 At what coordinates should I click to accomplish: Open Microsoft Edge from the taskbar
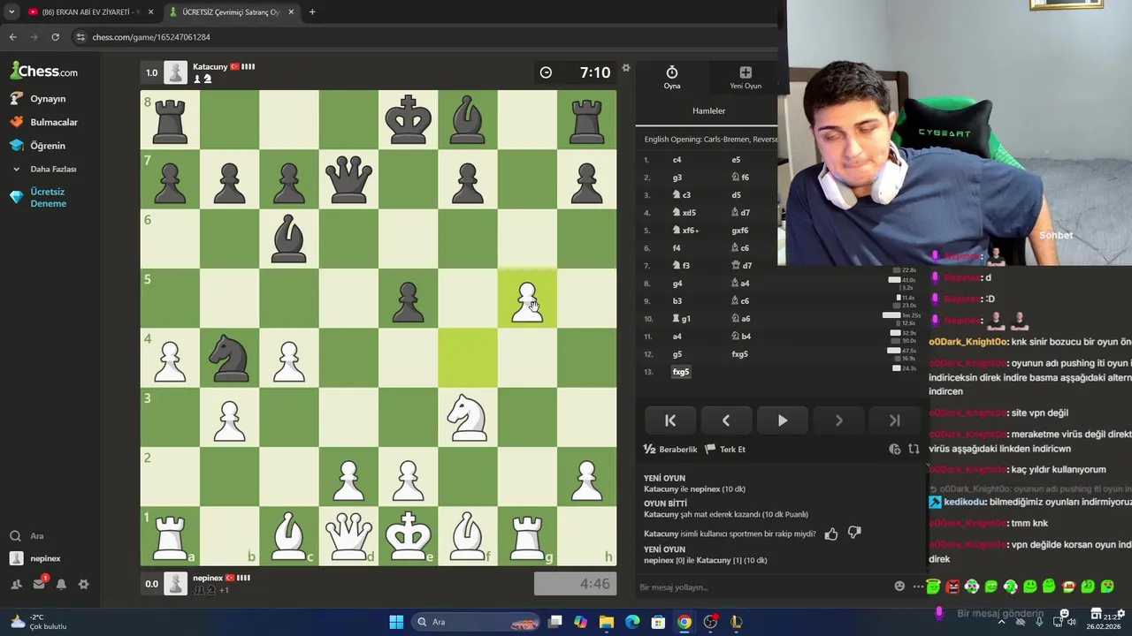(632, 622)
